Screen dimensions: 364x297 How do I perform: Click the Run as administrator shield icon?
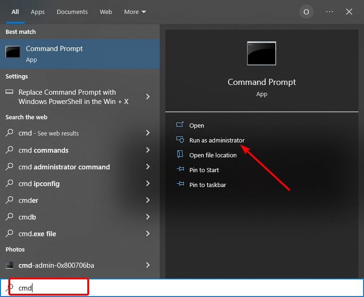click(x=180, y=140)
